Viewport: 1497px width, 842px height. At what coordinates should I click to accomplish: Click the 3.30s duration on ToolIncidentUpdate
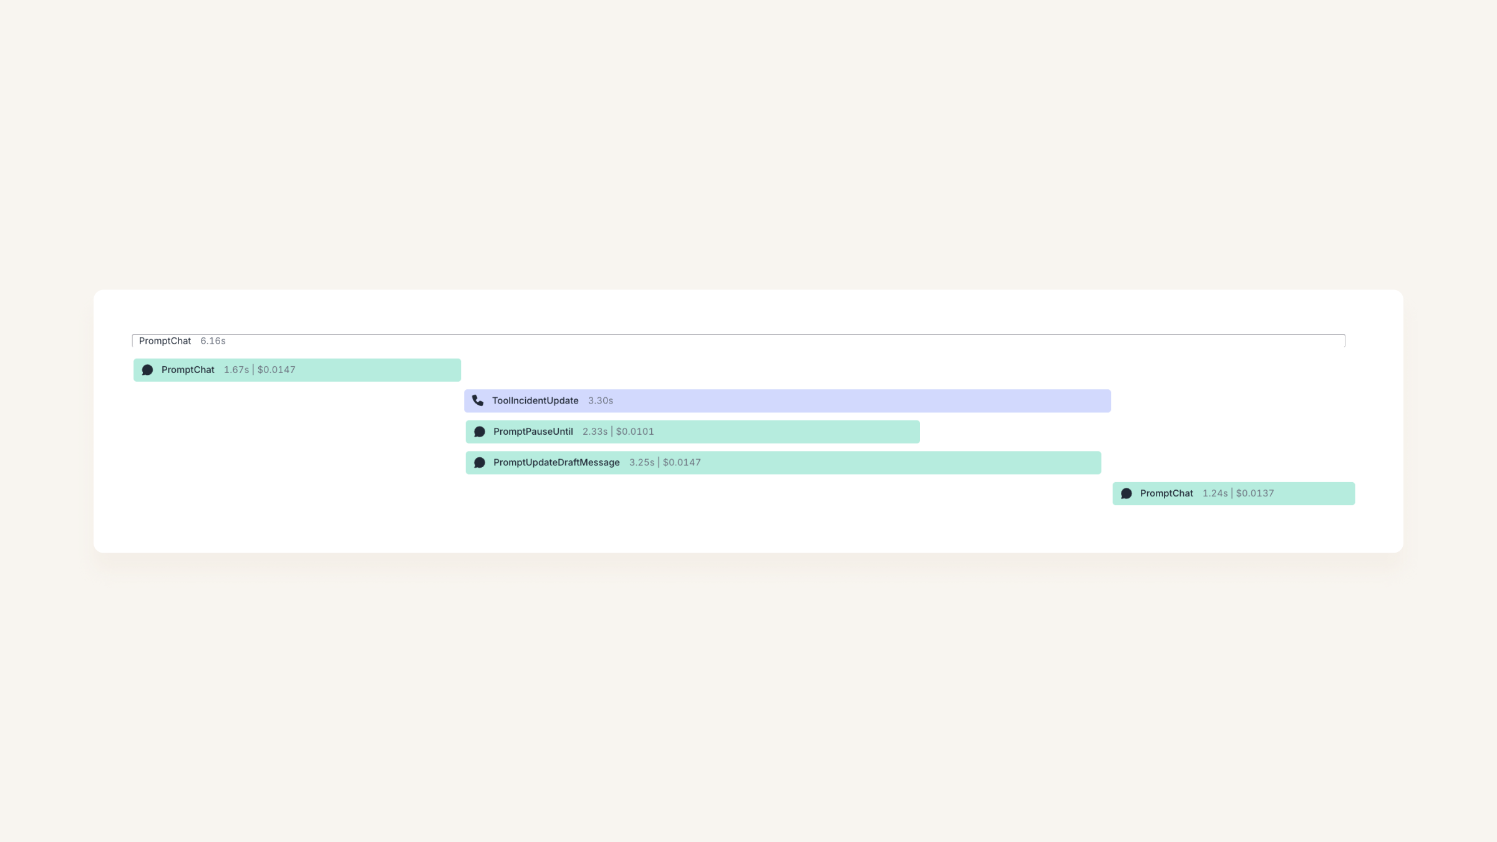coord(601,400)
